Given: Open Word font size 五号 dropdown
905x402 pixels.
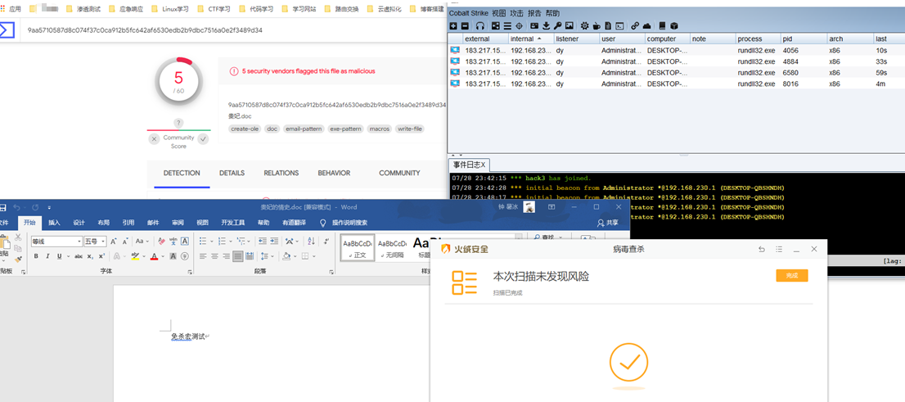Looking at the screenshot, I should point(103,242).
